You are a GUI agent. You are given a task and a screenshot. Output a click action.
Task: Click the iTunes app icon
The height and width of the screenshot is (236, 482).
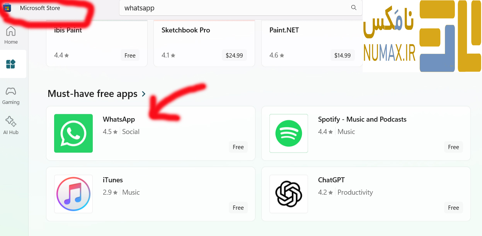click(73, 194)
